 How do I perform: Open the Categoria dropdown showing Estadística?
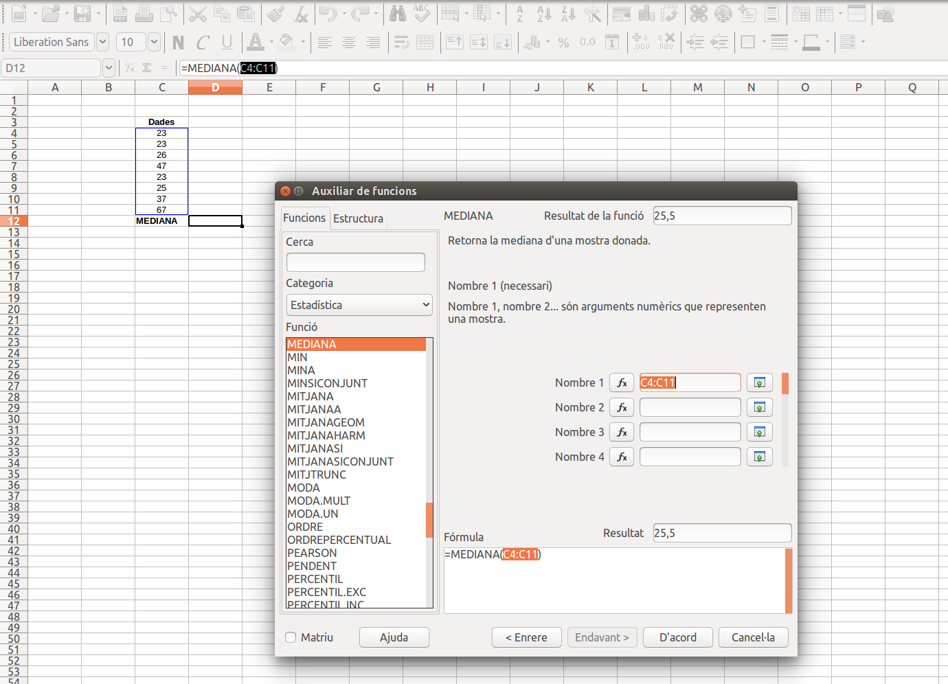pos(359,305)
